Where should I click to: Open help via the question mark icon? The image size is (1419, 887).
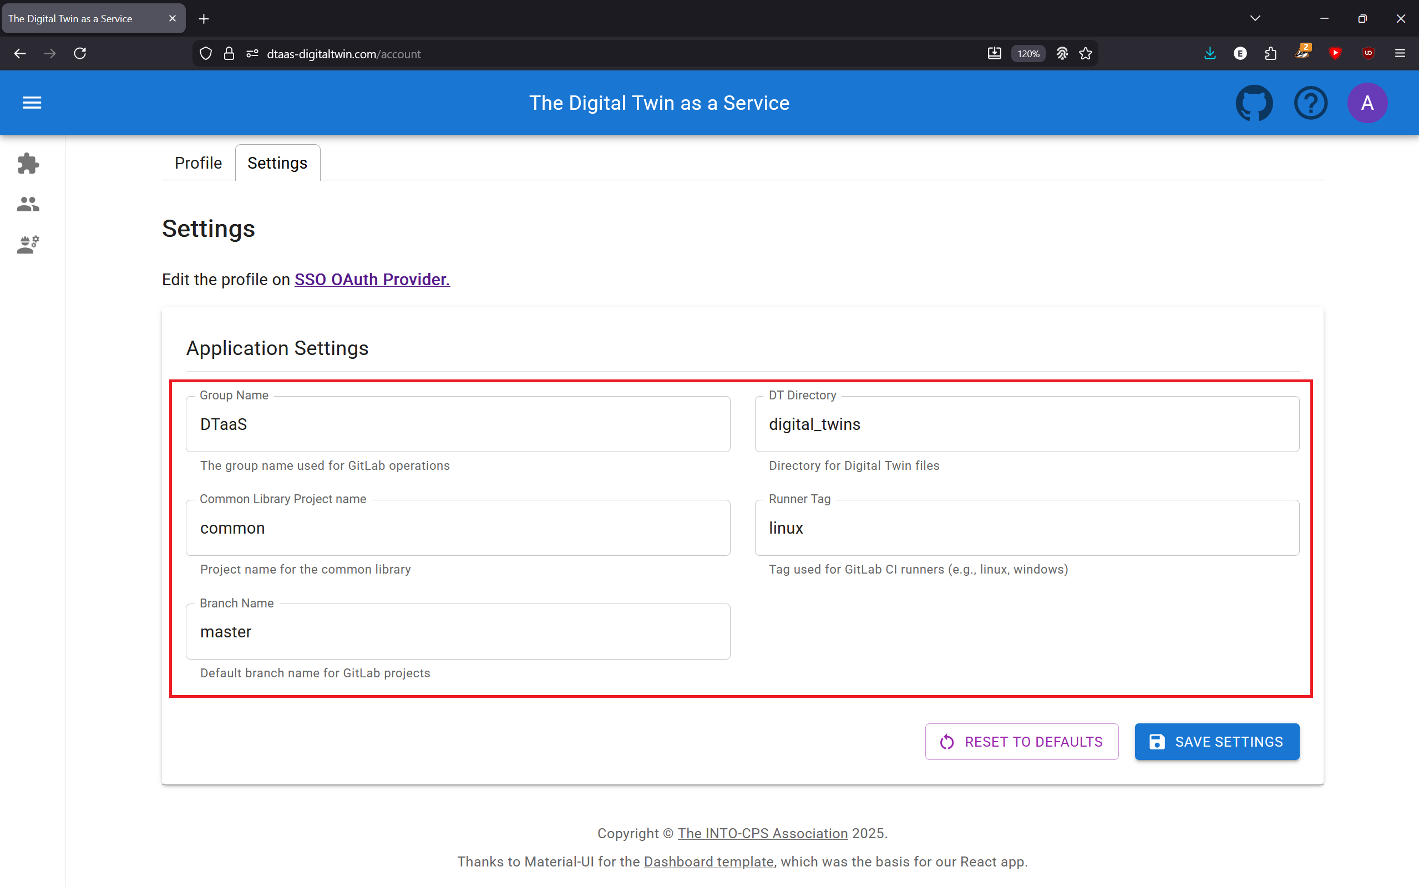pos(1310,102)
